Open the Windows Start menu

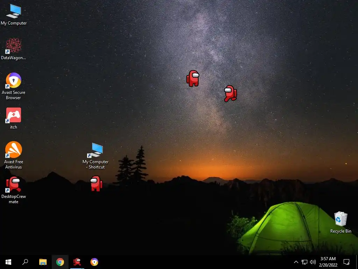coord(8,262)
